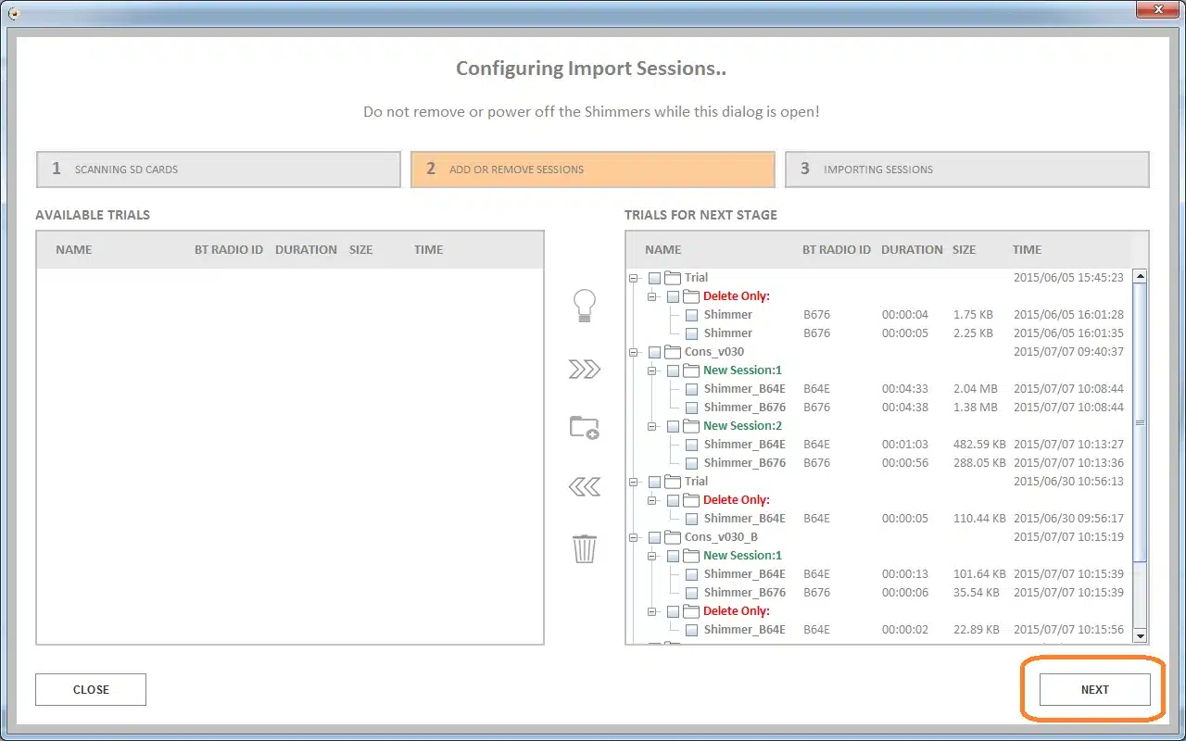Collapse the Cons_v030_B tree node
The width and height of the screenshot is (1186, 741).
click(x=634, y=537)
